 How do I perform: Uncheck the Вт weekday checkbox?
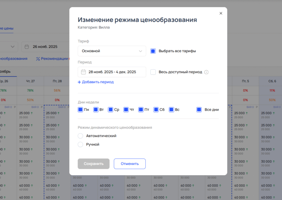click(96, 110)
